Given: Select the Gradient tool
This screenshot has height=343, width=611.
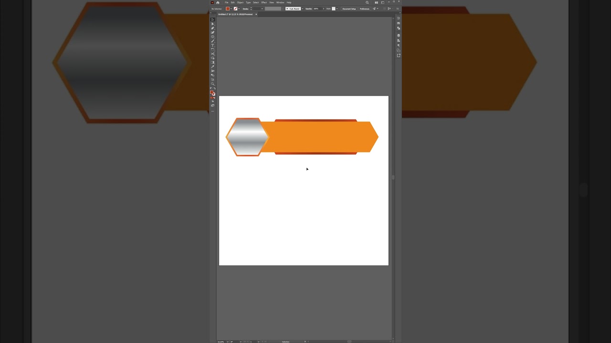Looking at the screenshot, I should click(x=213, y=62).
